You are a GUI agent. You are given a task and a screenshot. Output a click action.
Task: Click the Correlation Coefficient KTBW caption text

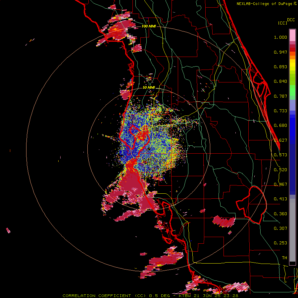point(150,296)
